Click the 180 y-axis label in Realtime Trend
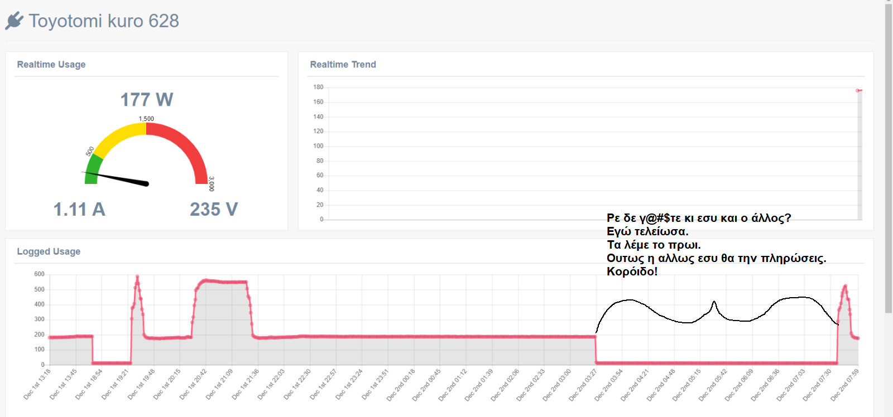 pos(318,87)
